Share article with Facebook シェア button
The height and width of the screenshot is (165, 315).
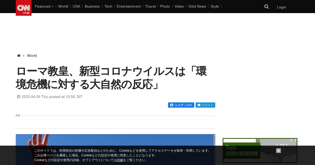[x=181, y=105]
